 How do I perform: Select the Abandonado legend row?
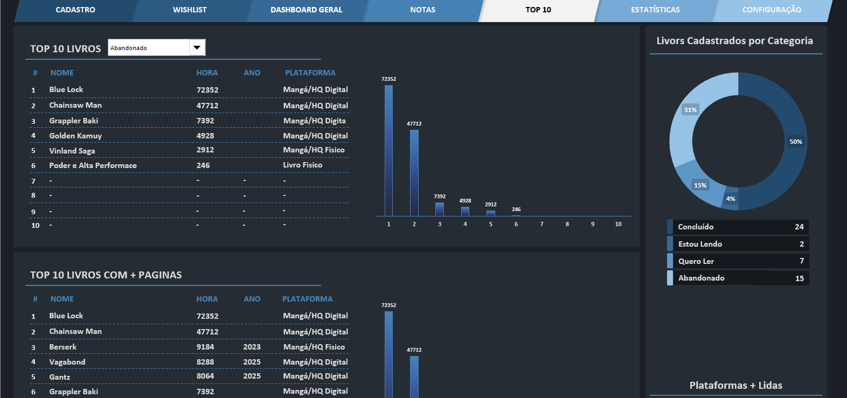[738, 278]
